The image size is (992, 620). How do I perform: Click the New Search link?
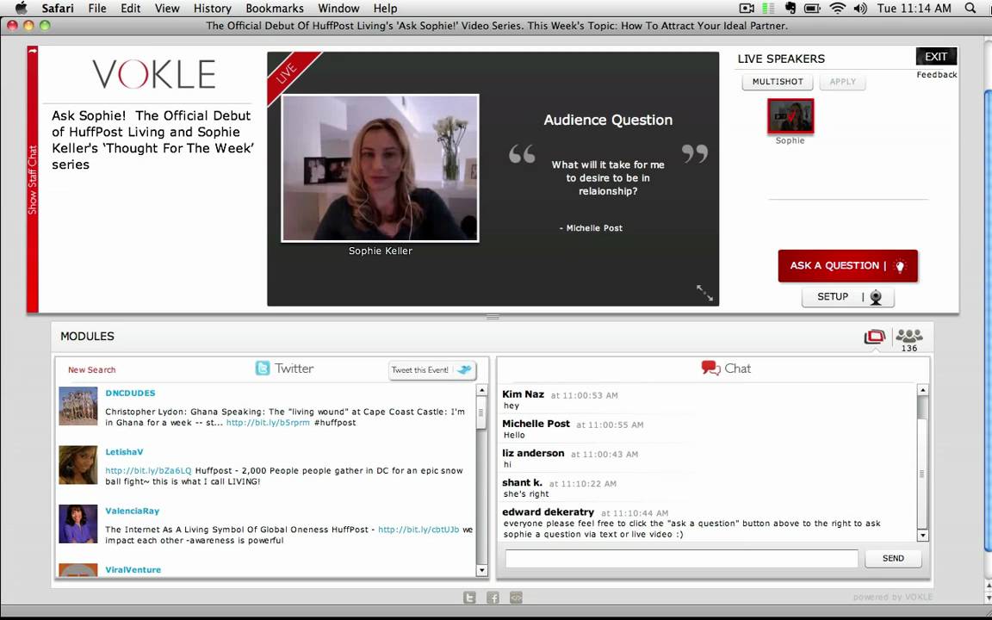(x=92, y=369)
